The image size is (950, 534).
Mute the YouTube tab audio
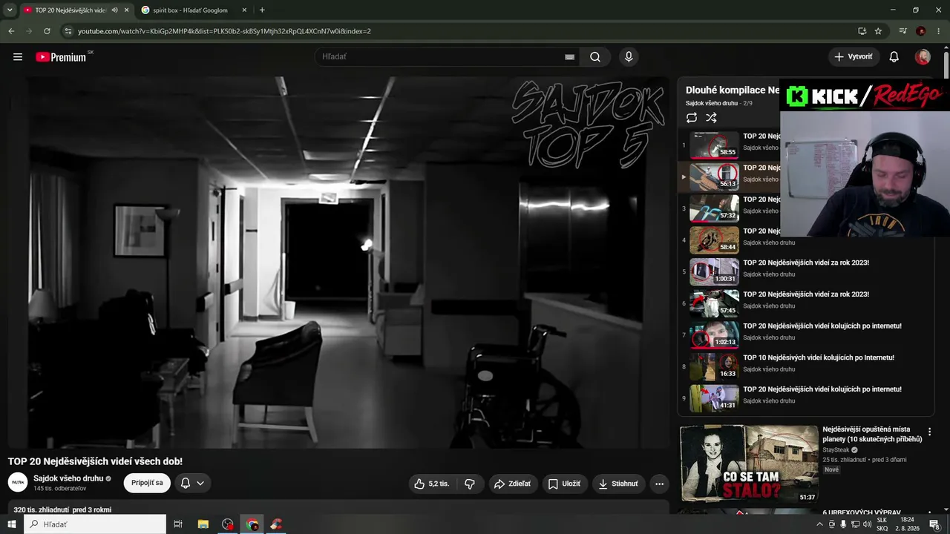pos(114,10)
